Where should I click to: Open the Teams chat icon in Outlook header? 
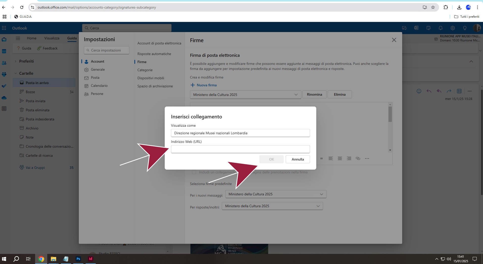404,28
